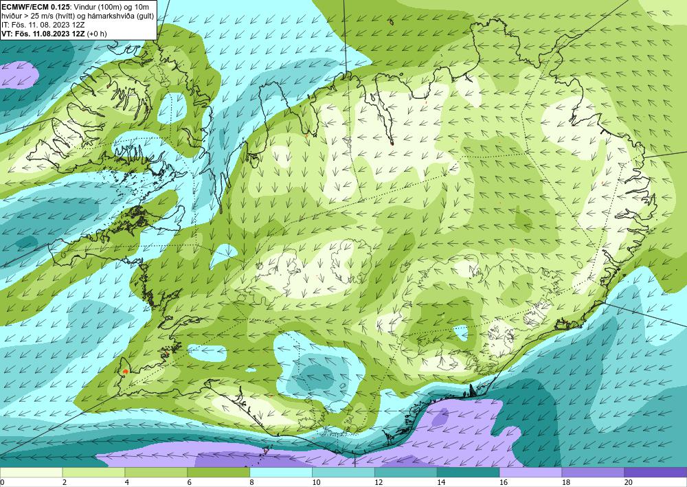This screenshot has height=487, width=687.
Task: Click the legend value label '4'
Action: (127, 483)
